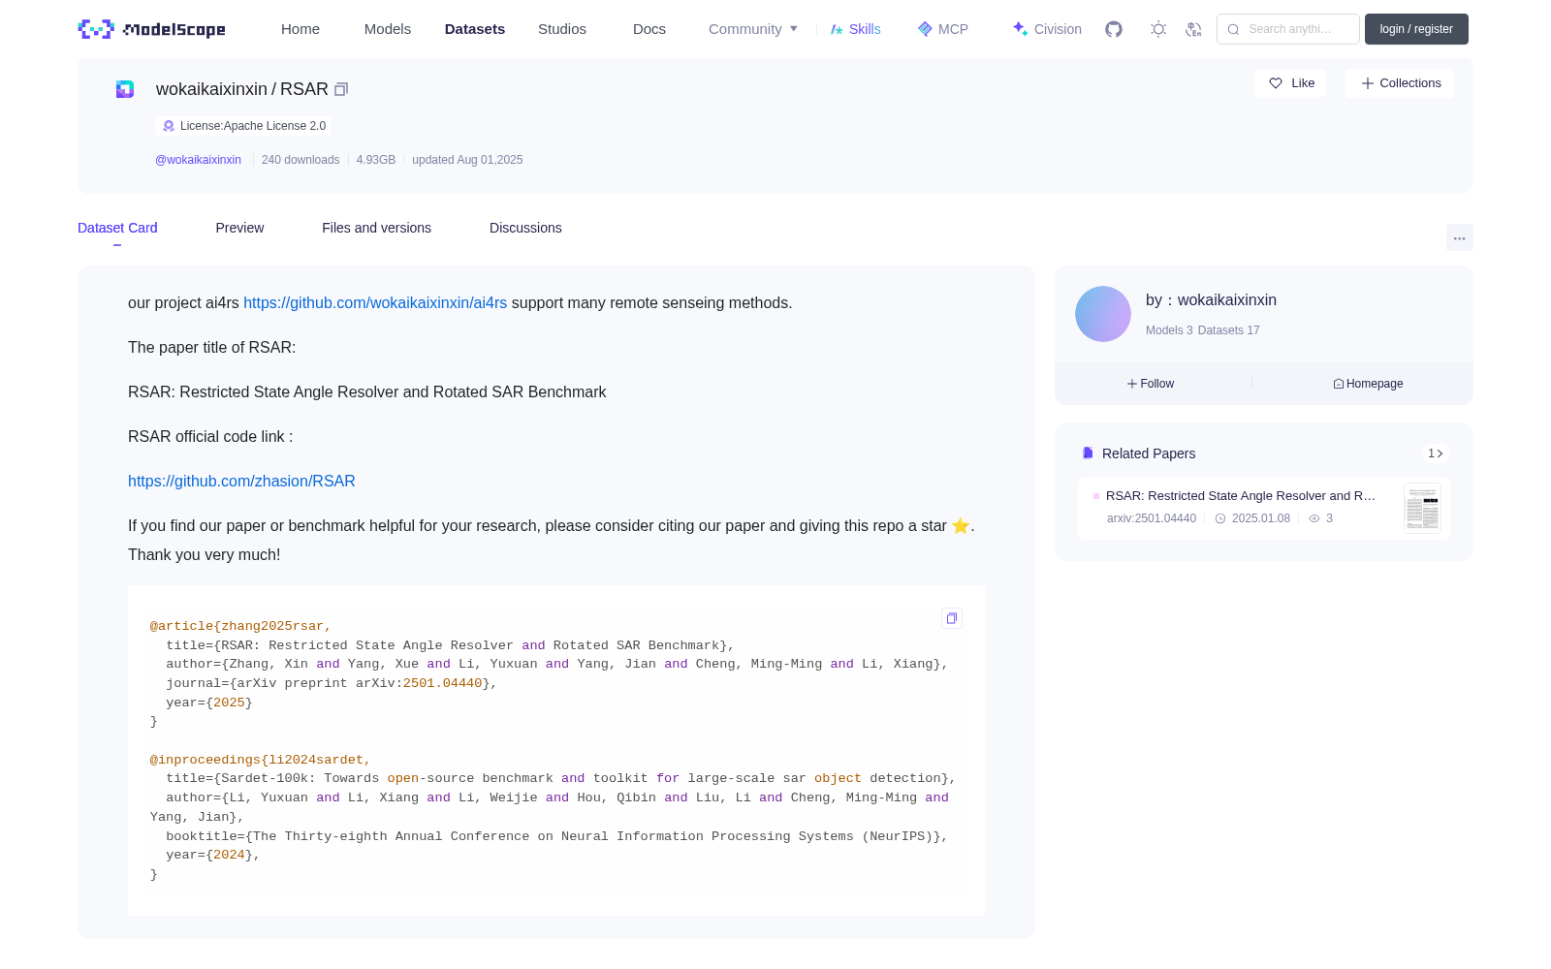The height and width of the screenshot is (969, 1551).
Task: Switch to the Files and versions tab
Action: (376, 228)
